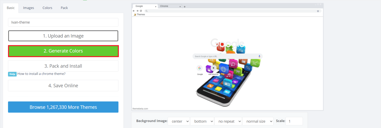The width and height of the screenshot is (381, 128).
Task: Open the 'no repeat' background dropdown
Action: click(x=228, y=121)
